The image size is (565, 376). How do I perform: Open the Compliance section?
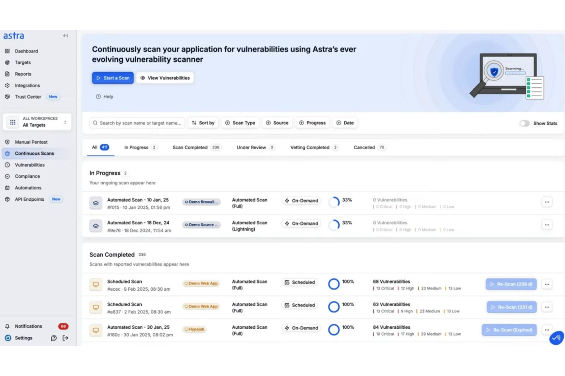click(x=27, y=176)
